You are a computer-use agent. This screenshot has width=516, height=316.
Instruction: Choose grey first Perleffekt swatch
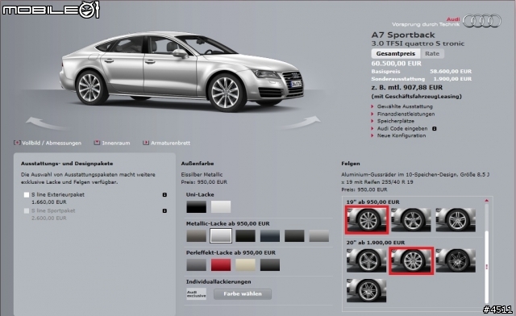click(196, 264)
